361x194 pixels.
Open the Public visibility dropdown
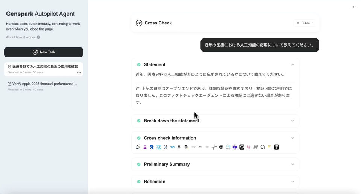coord(304,23)
